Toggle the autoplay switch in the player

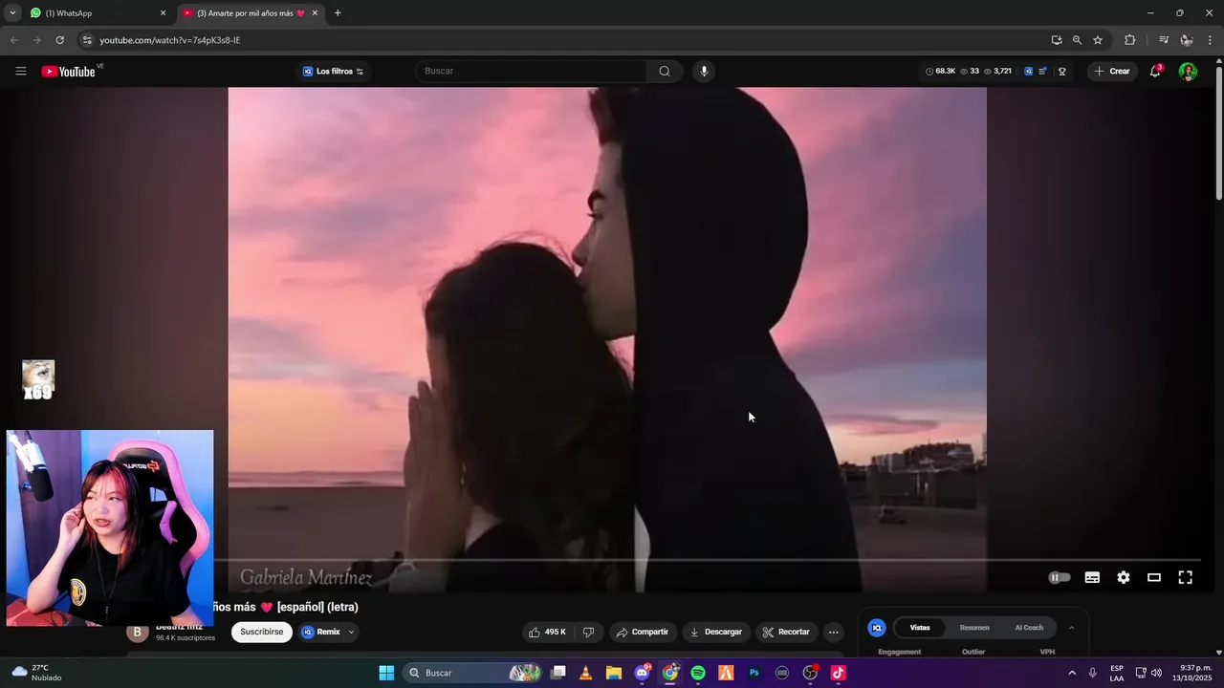click(1060, 577)
